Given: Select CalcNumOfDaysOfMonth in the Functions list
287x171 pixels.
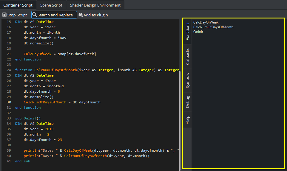Looking at the screenshot, I should tap(213, 27).
